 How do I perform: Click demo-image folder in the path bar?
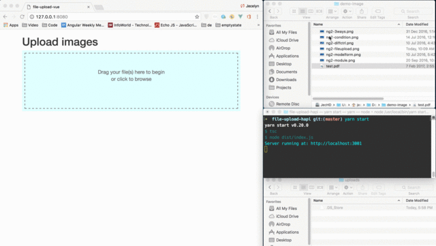click(x=394, y=105)
